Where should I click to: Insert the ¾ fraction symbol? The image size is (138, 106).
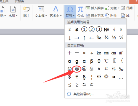107,38
